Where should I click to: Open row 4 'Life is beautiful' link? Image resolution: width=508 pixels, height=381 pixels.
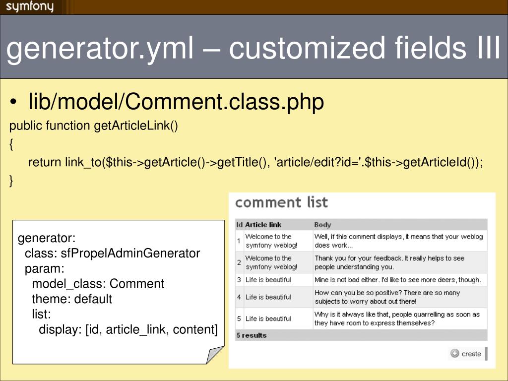(268, 297)
